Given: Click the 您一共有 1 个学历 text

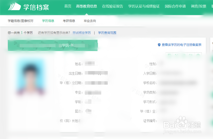Looking at the screenshot, I should pos(20,33).
